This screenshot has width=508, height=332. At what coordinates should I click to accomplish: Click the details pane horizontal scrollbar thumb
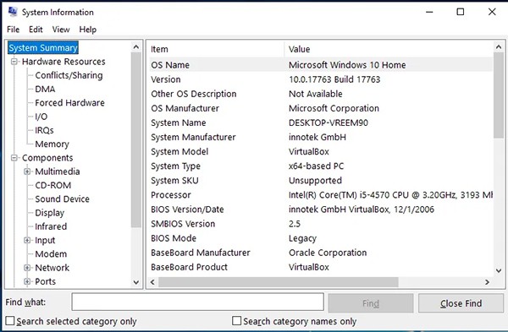[x=279, y=282]
